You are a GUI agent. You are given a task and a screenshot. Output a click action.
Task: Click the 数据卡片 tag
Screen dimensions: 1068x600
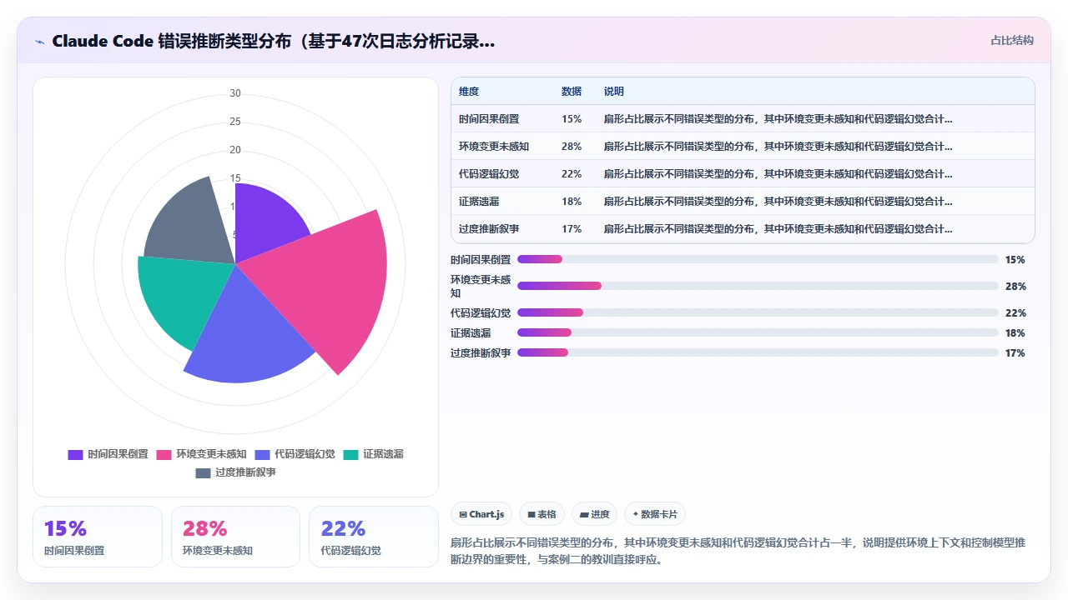(x=655, y=514)
